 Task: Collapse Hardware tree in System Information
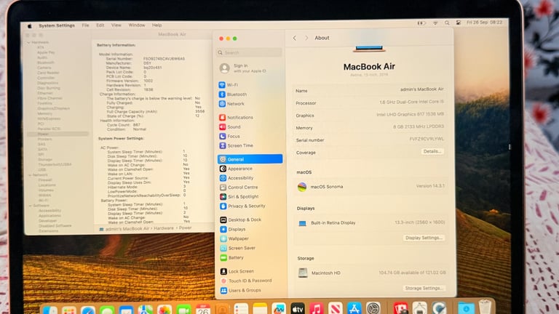(29, 42)
